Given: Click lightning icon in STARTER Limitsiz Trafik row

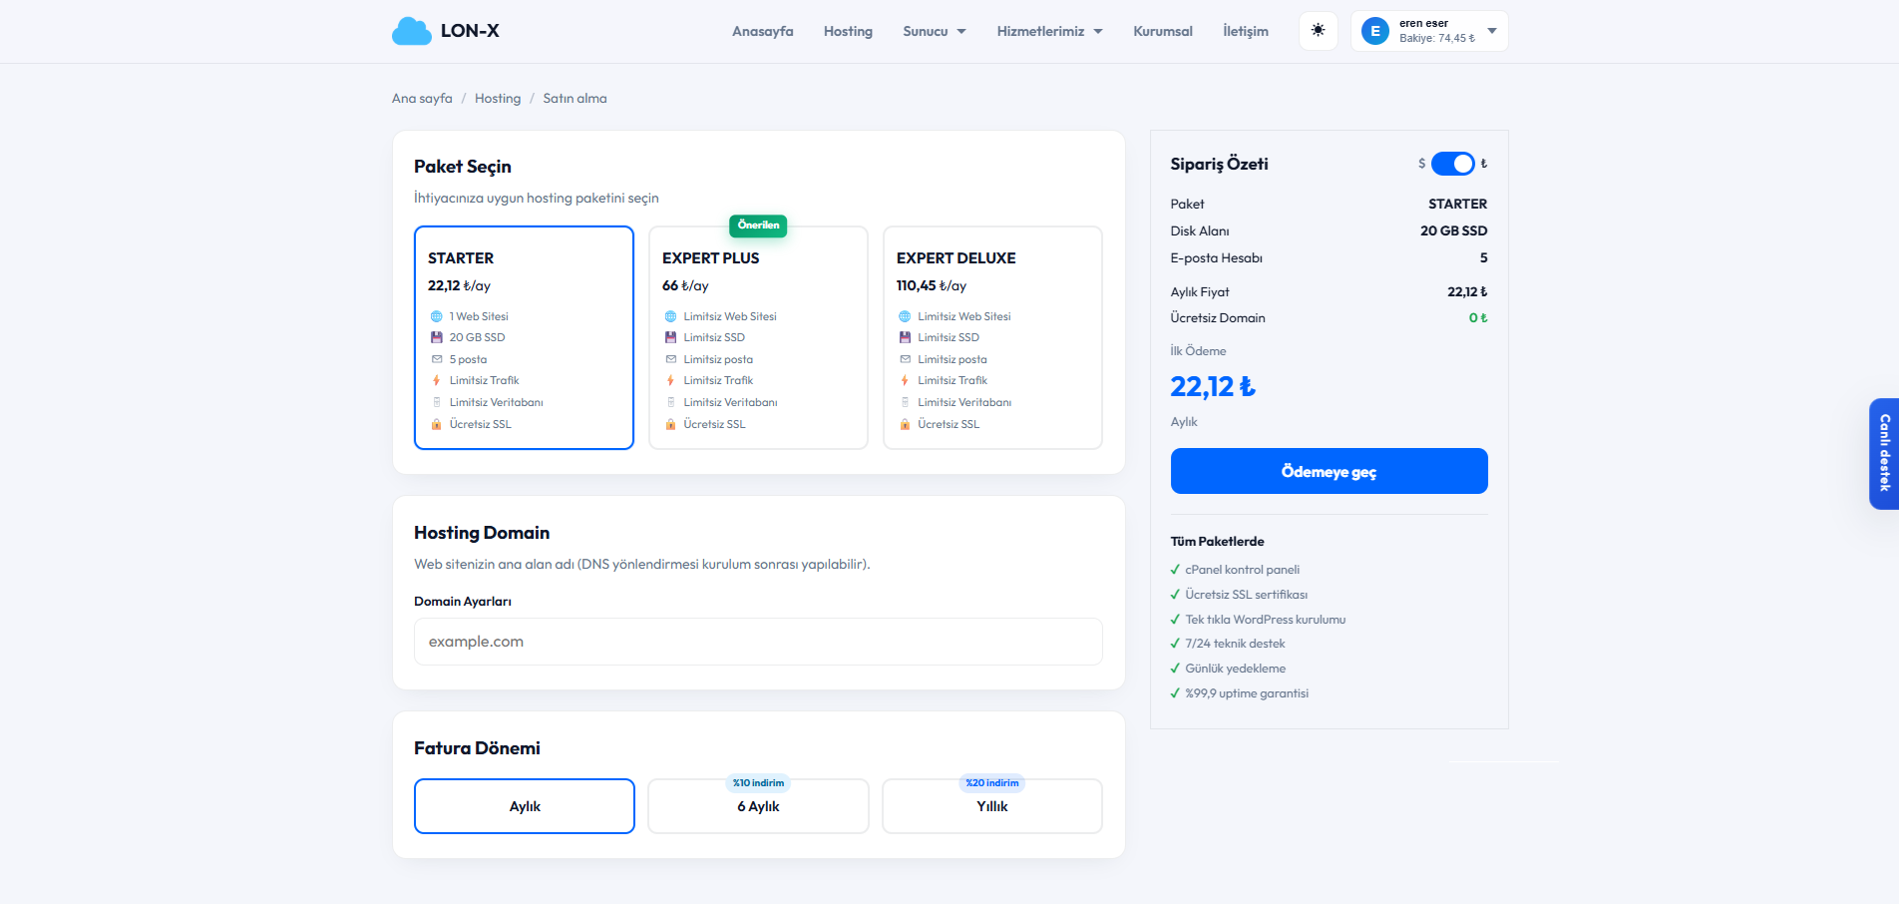Looking at the screenshot, I should point(436,380).
